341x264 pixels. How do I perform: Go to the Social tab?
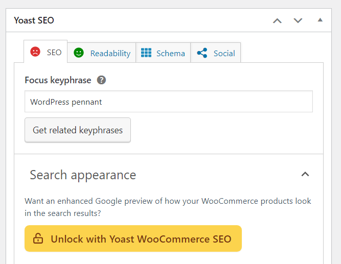(224, 53)
